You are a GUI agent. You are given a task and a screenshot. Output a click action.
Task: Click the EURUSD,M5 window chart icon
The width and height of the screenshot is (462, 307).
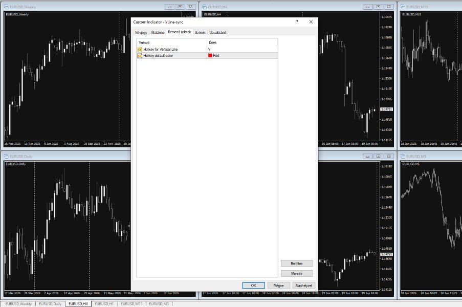403,156
